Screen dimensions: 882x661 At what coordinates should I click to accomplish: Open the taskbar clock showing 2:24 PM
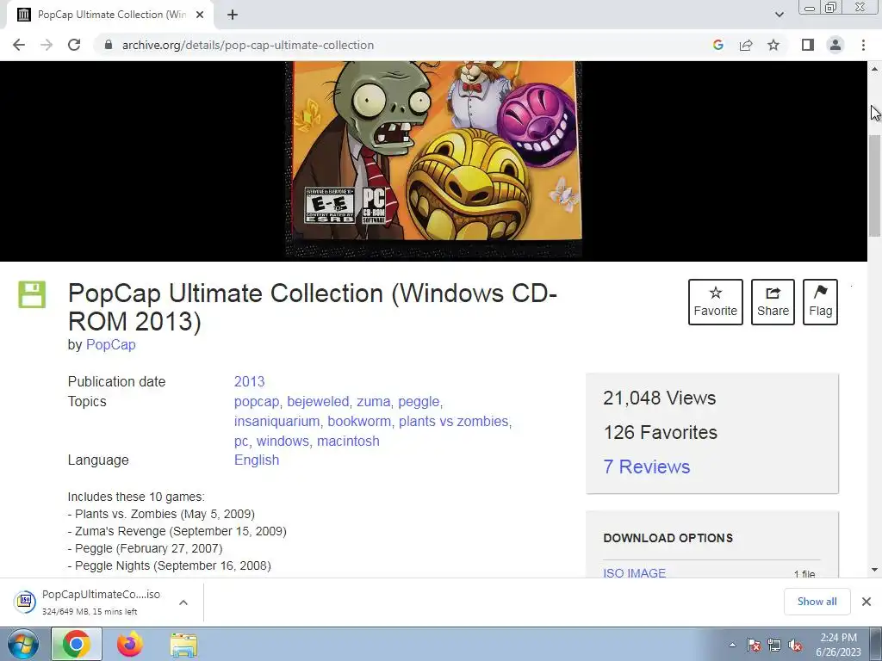pos(838,645)
